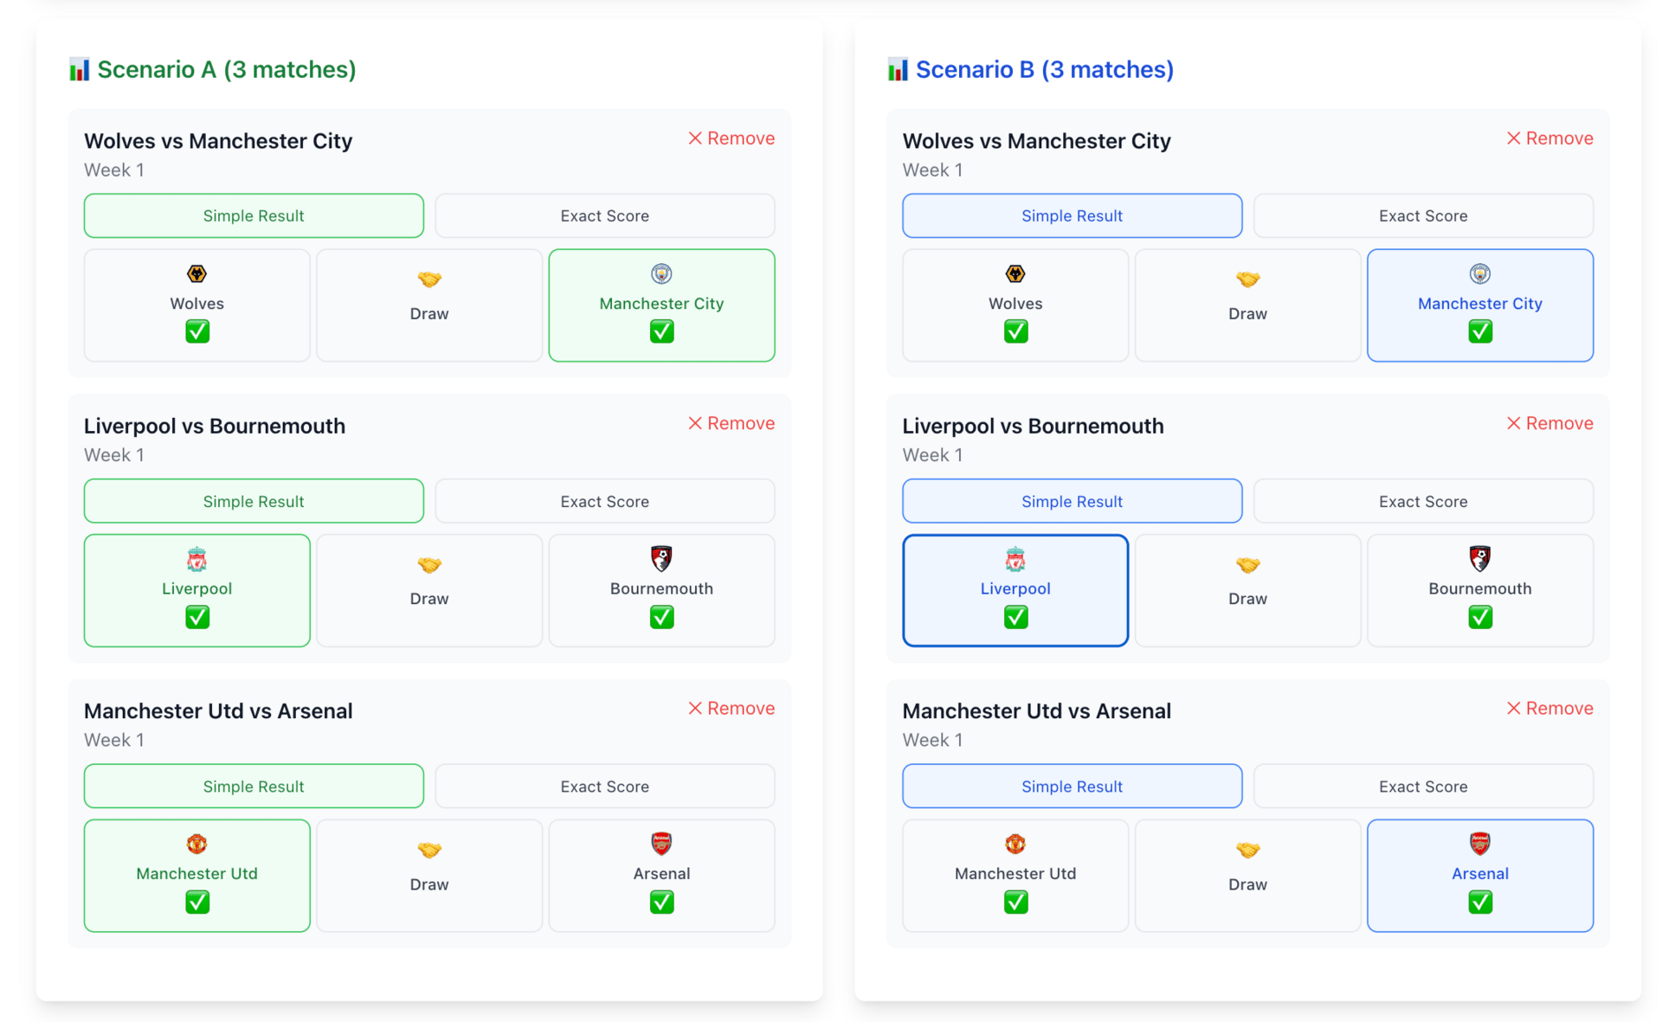Switch to Exact Score for Wolves match, Scenario A
1662x1022 pixels.
(604, 215)
